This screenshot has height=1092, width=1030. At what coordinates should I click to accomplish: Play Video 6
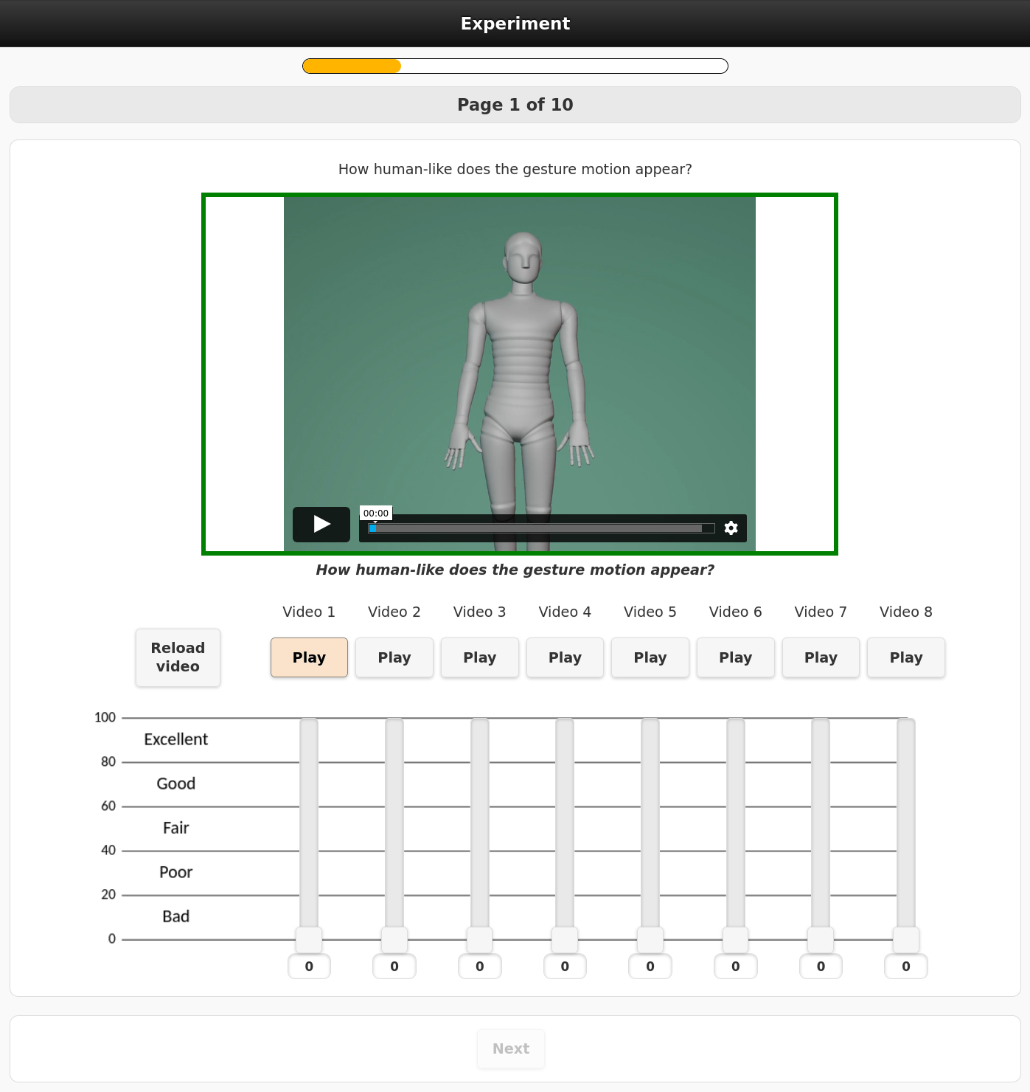click(x=735, y=657)
